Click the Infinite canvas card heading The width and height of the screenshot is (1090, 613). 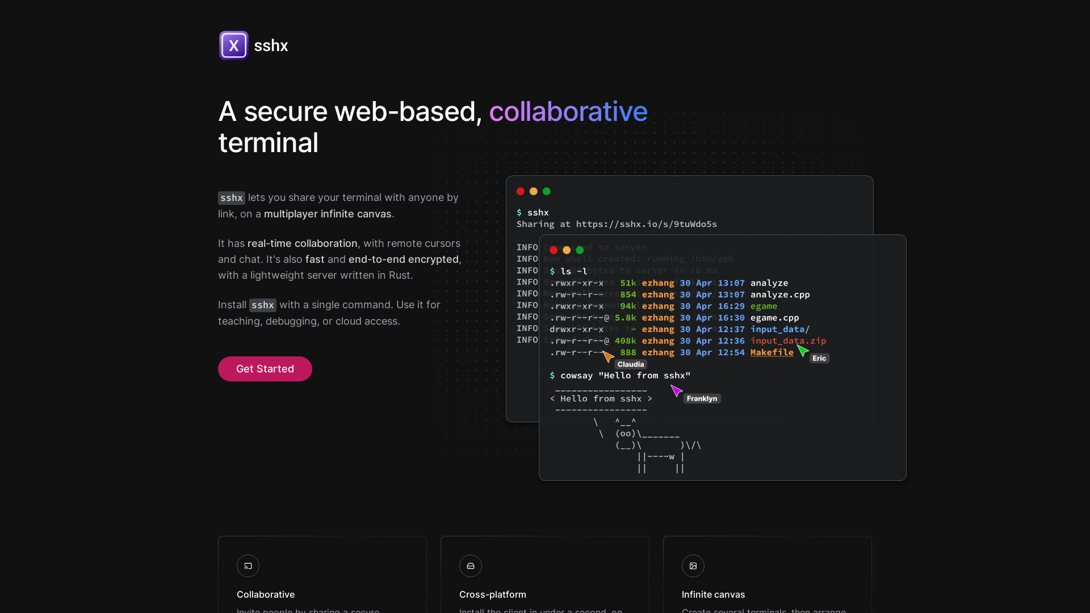coord(714,594)
